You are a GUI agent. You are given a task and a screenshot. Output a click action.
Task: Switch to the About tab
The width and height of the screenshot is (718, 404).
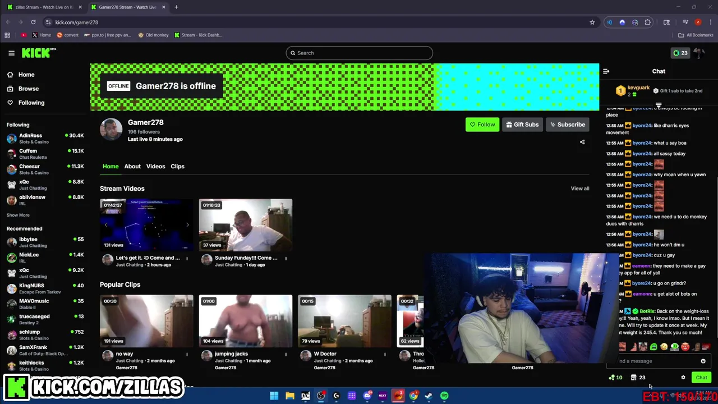(132, 166)
